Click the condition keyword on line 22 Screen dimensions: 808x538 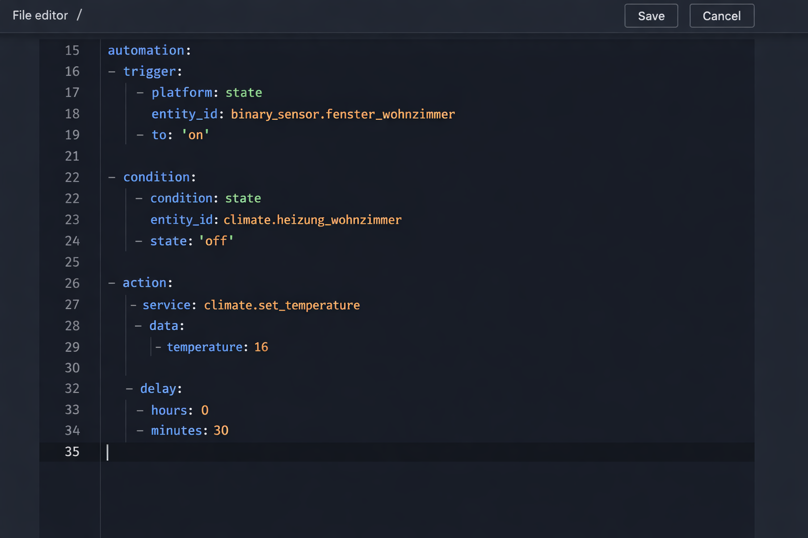(156, 177)
